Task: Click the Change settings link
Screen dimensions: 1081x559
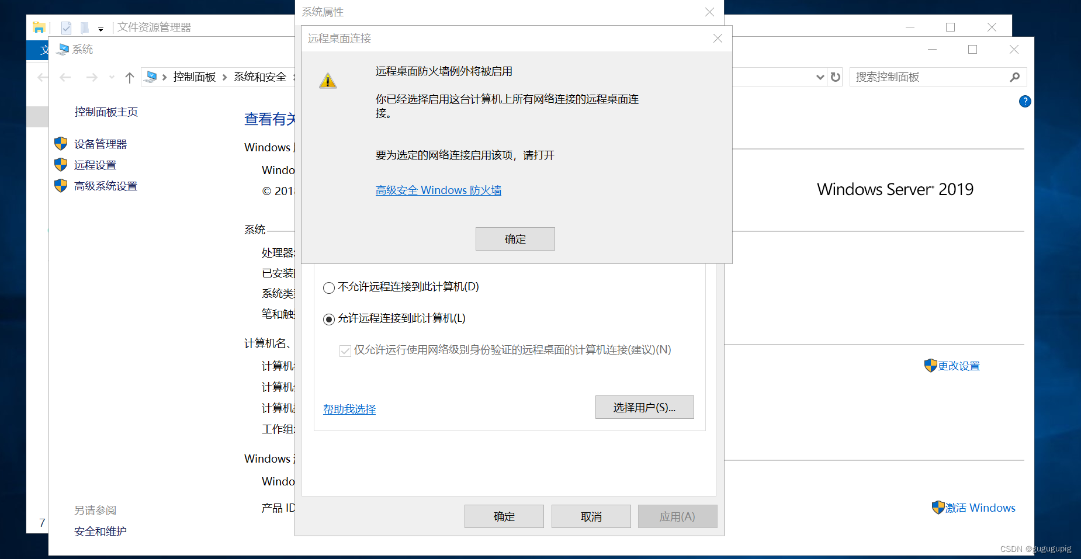Action: 959,366
